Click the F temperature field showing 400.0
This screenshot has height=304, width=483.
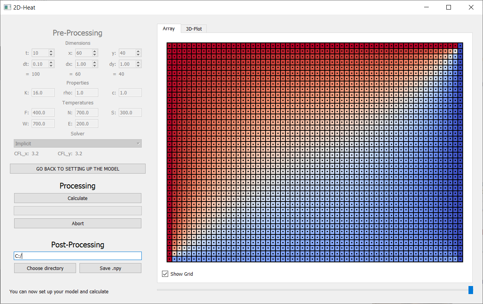click(43, 112)
